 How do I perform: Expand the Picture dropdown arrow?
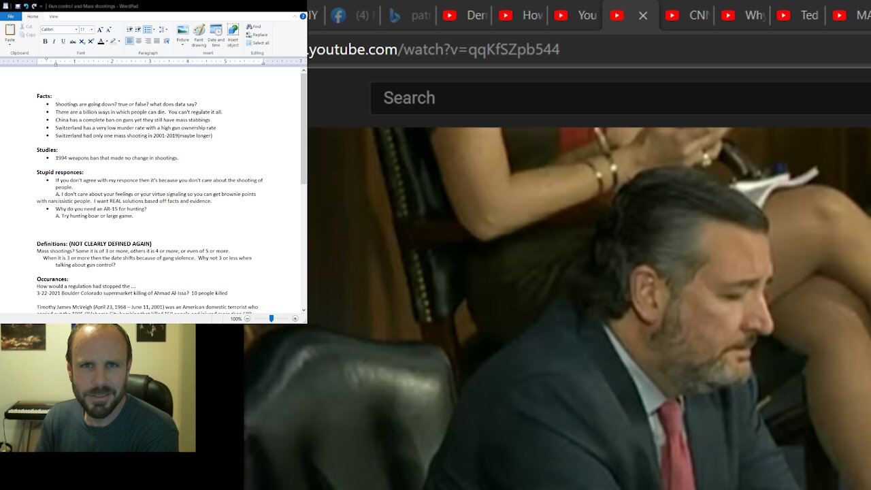[182, 45]
